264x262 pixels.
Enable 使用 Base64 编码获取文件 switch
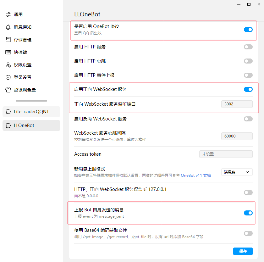[x=248, y=233]
